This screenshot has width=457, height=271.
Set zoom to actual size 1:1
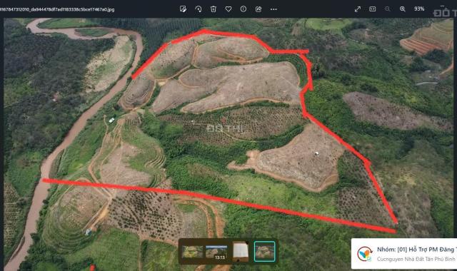pos(373,9)
